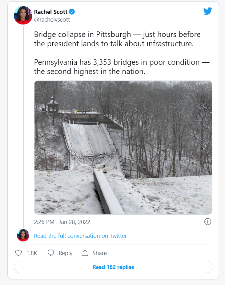Click the Twitter bird logo
Viewport: 225px width, 285px height.
pos(208,11)
